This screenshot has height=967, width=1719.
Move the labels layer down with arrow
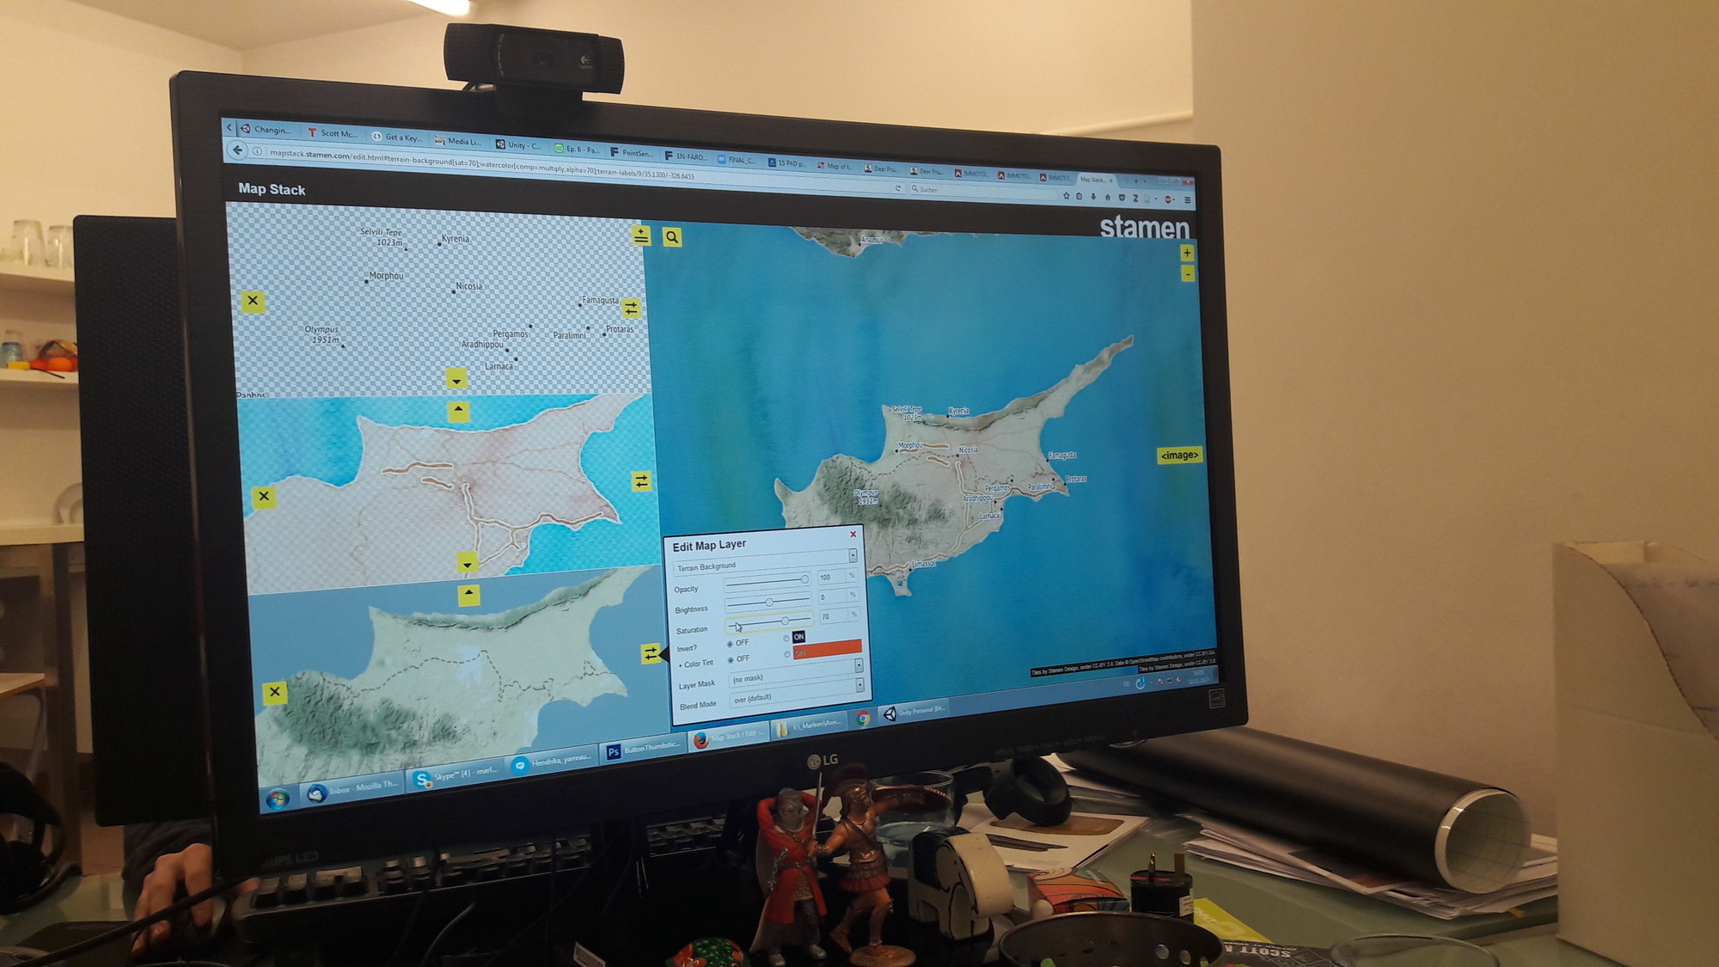tap(456, 379)
